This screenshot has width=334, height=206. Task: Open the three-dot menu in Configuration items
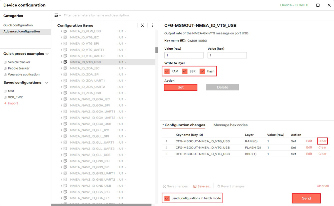click(x=152, y=25)
